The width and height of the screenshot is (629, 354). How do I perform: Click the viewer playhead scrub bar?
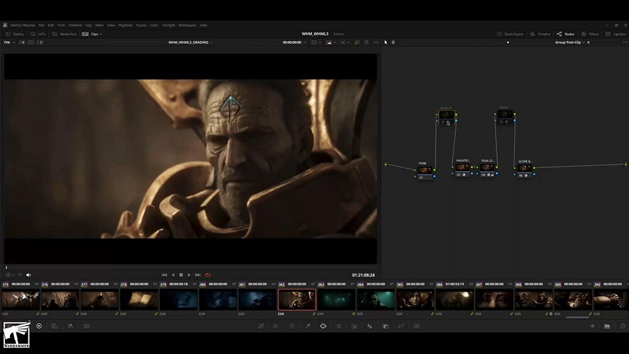coord(189,267)
